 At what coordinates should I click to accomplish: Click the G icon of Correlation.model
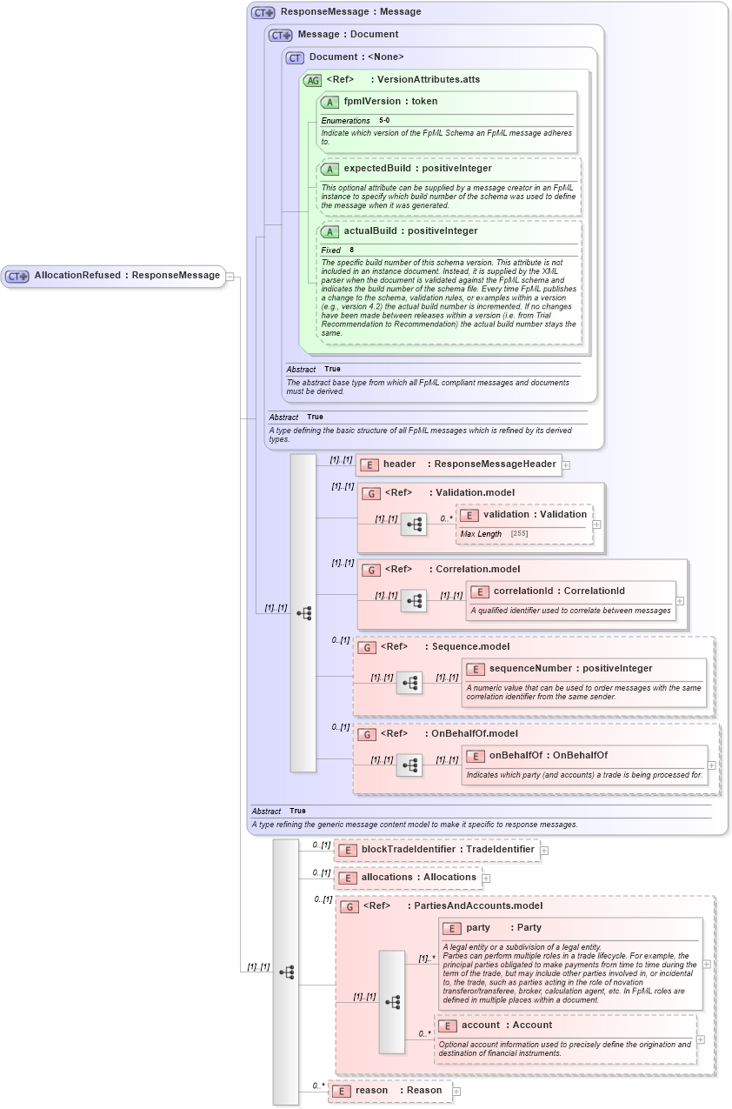pyautogui.click(x=371, y=570)
